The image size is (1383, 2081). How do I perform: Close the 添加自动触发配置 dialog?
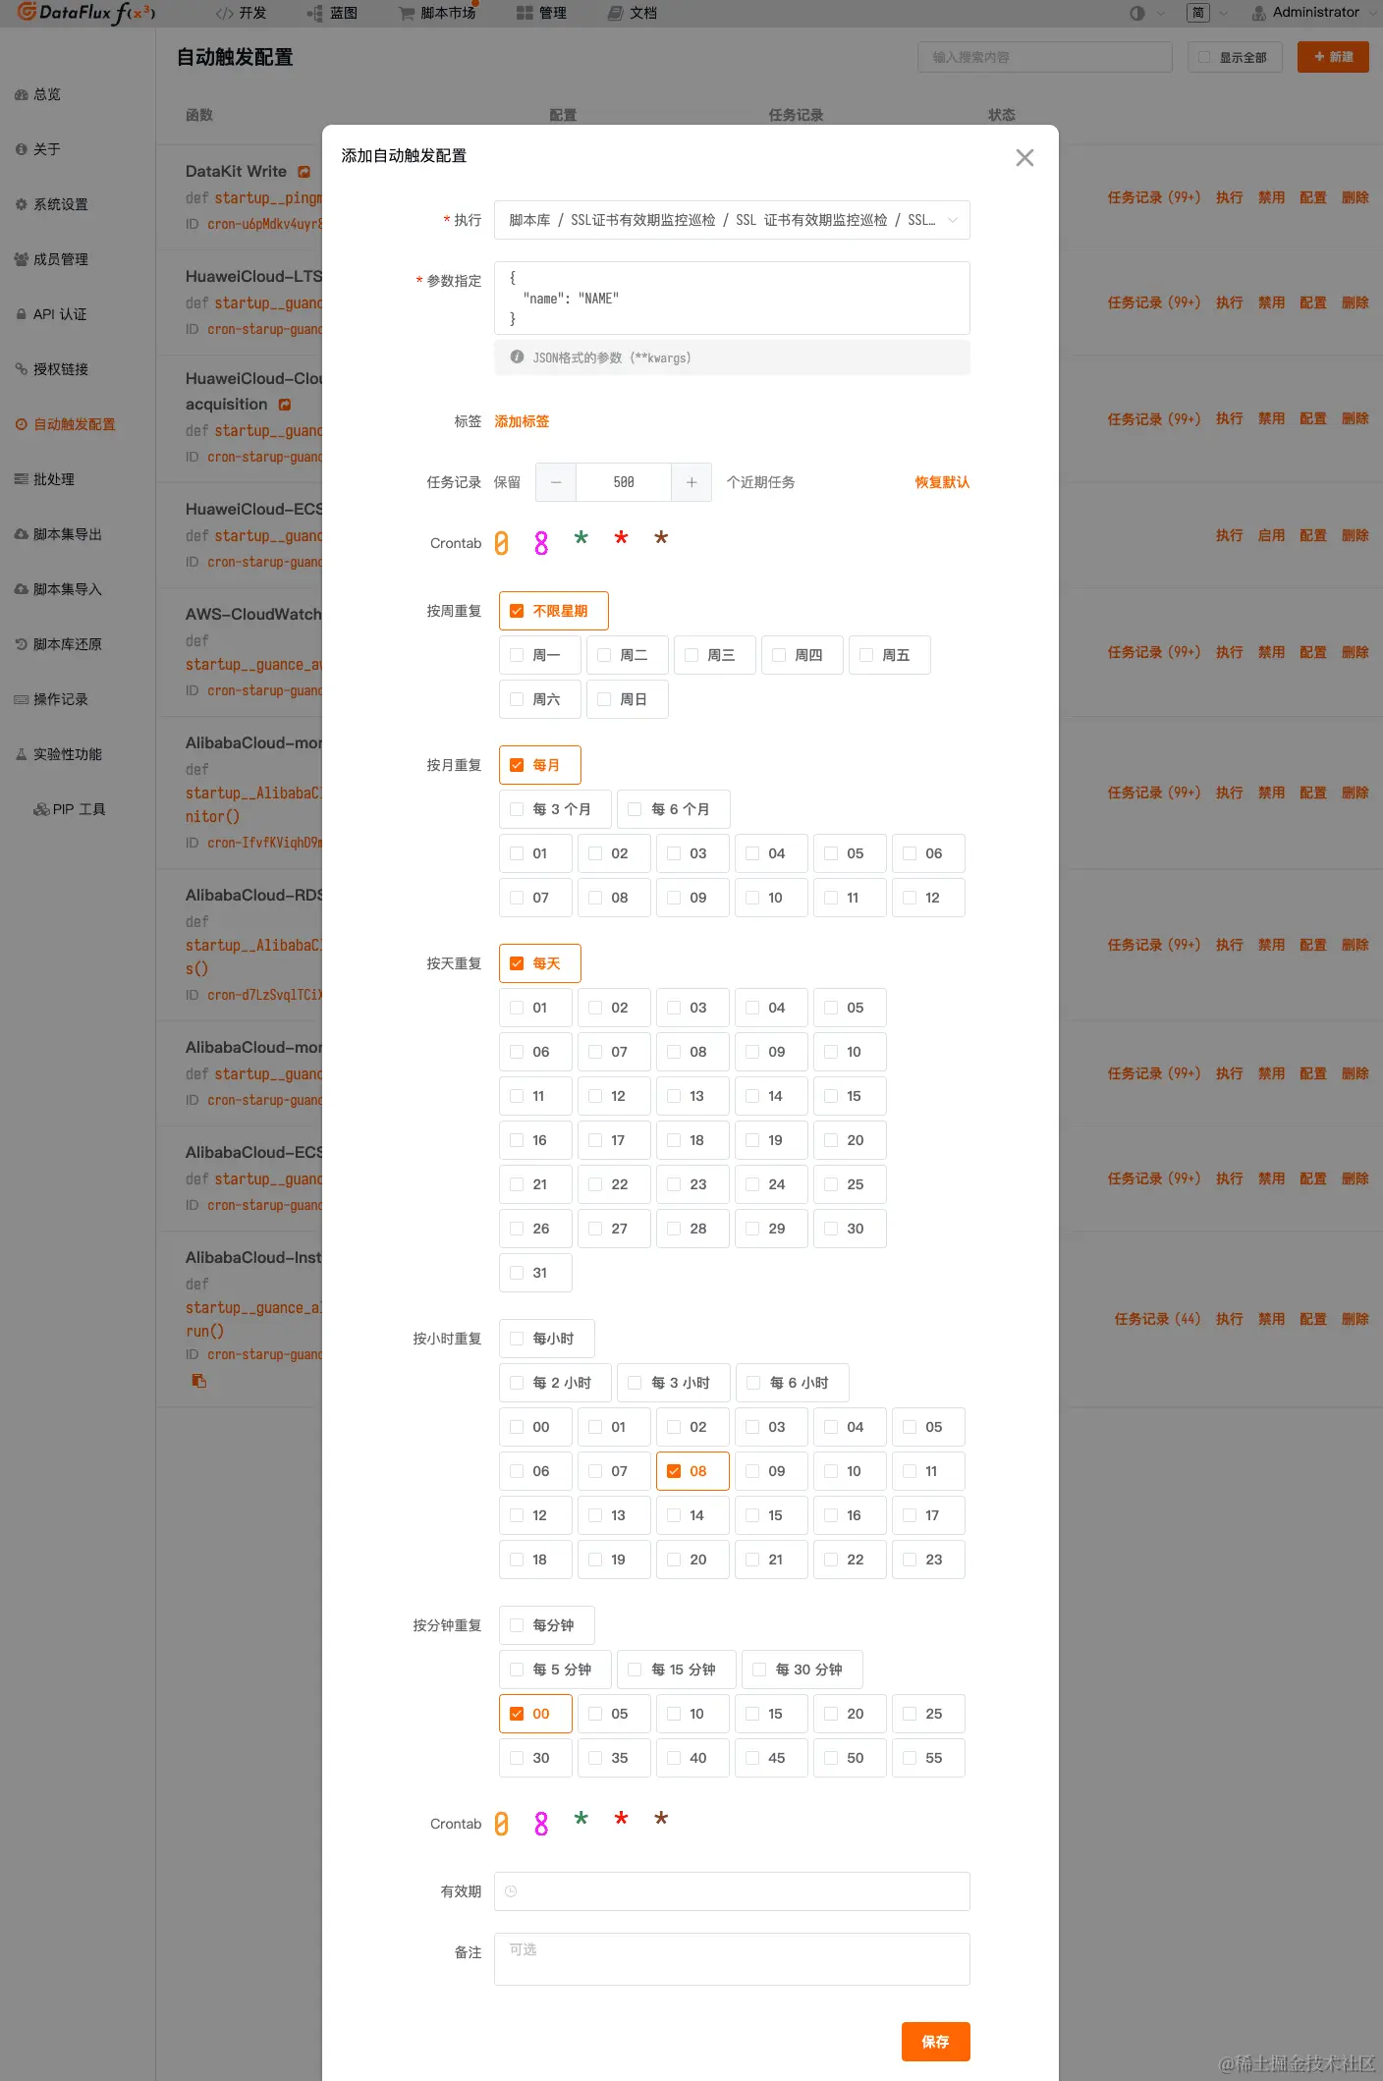(x=1024, y=158)
